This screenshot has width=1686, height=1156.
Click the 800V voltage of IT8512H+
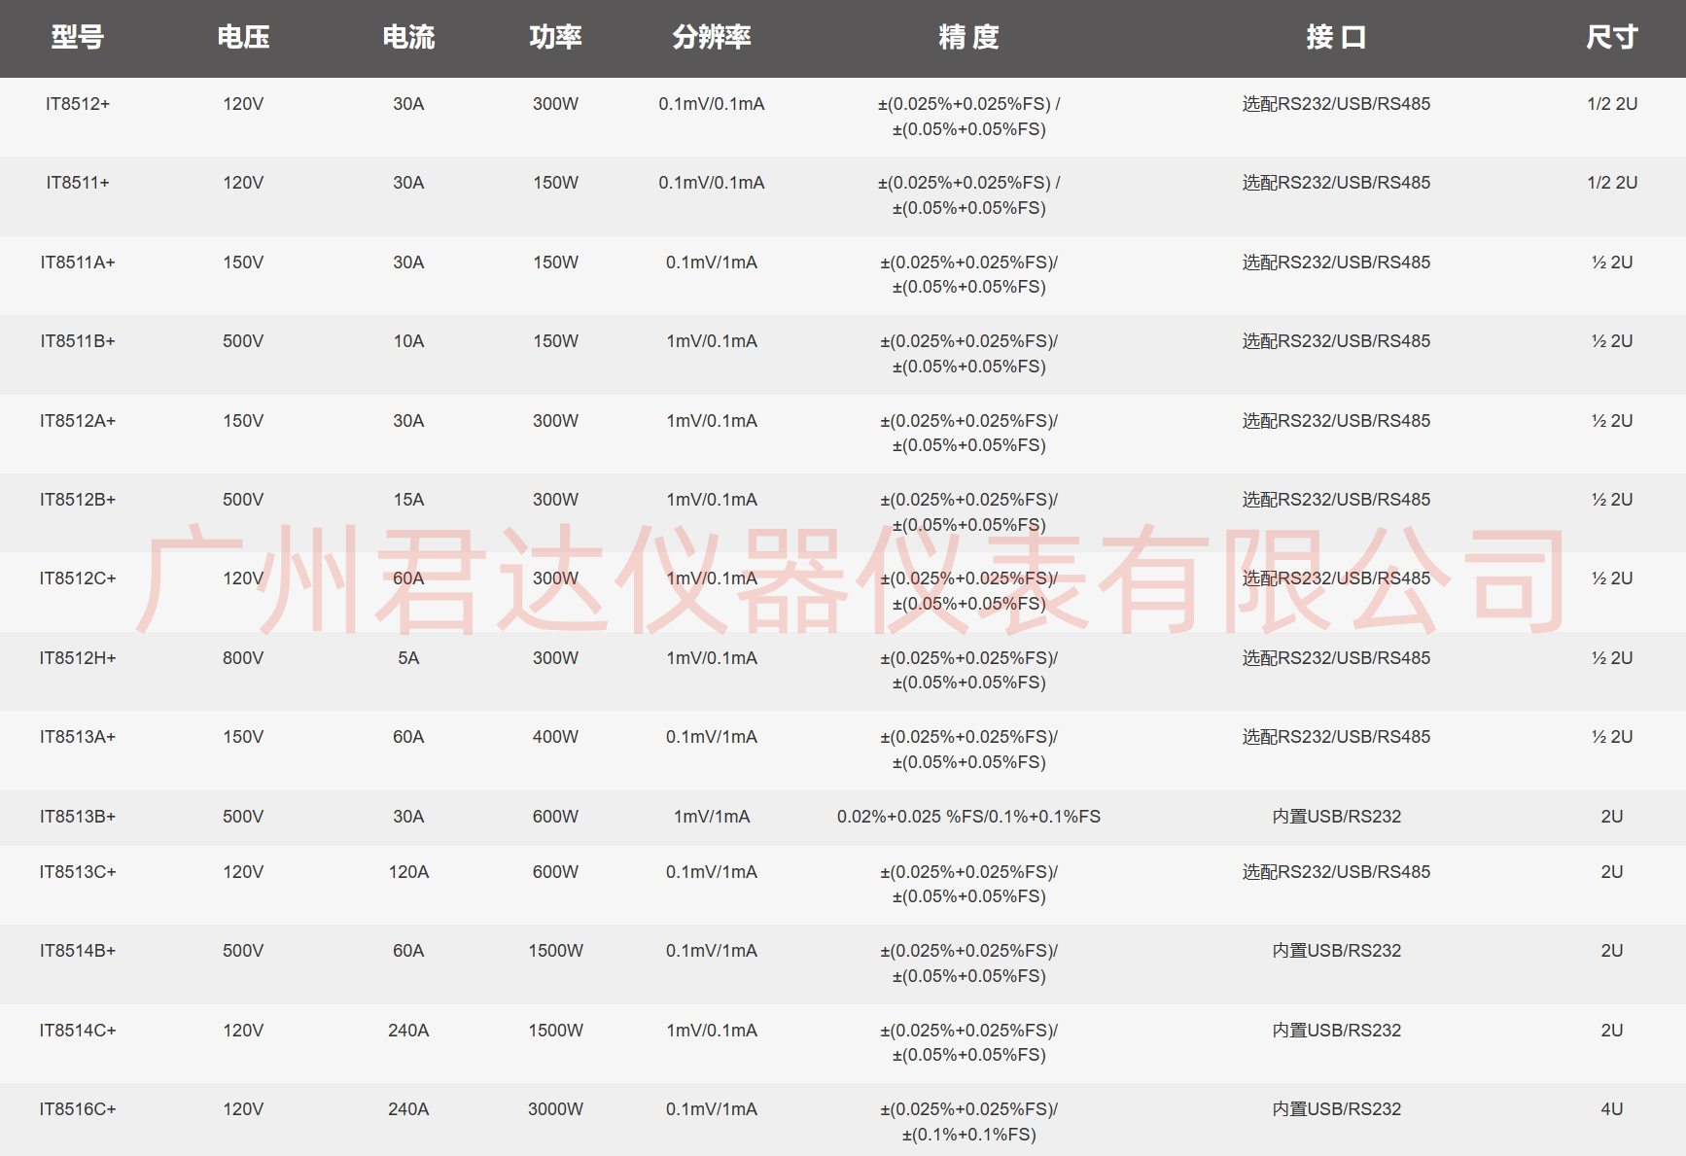click(243, 658)
